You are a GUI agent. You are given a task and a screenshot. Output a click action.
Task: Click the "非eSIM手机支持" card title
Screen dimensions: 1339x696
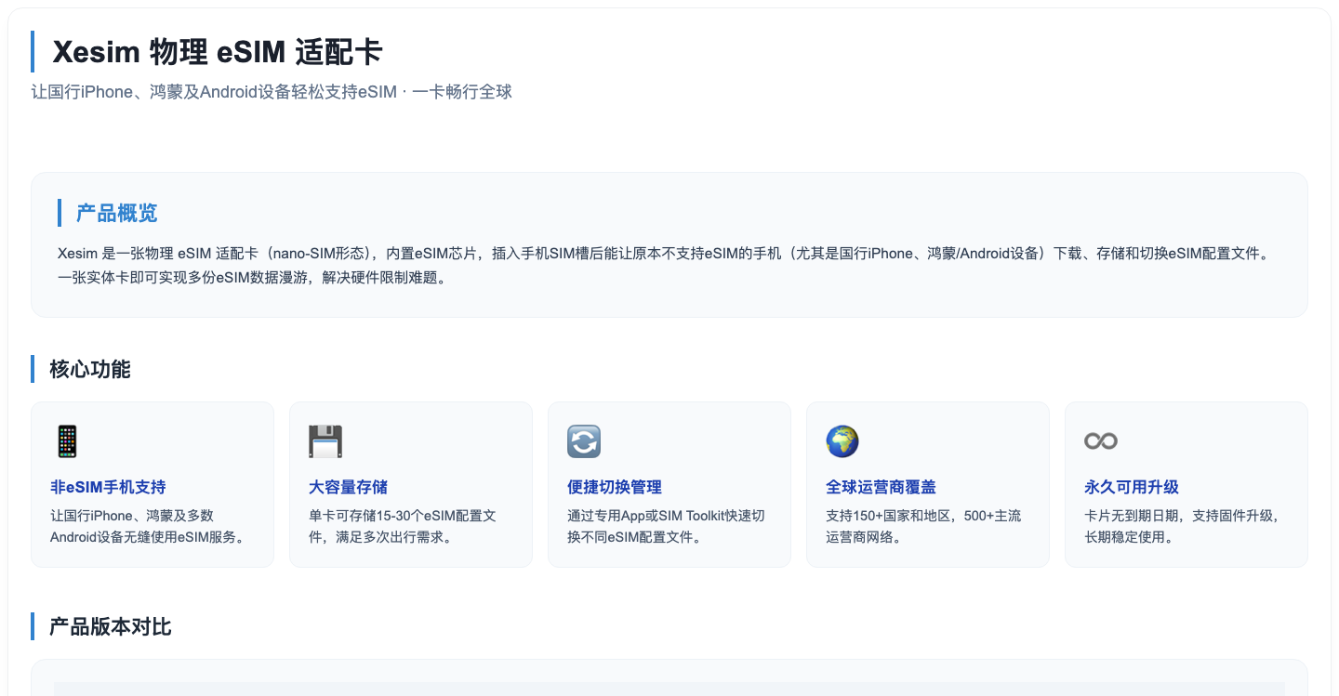pos(108,487)
